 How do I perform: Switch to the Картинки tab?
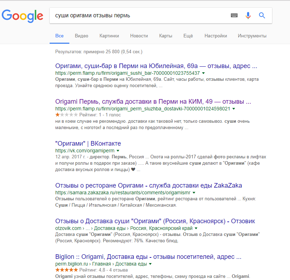coord(109,36)
